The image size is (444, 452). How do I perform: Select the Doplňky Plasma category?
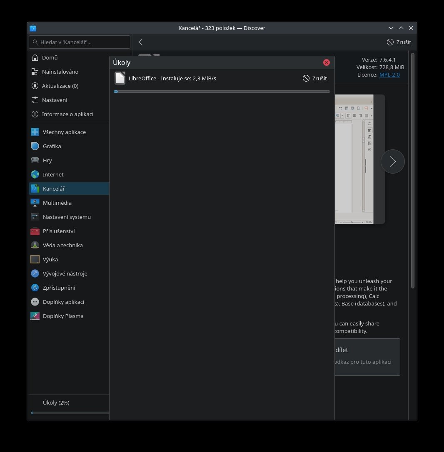[x=69, y=316]
